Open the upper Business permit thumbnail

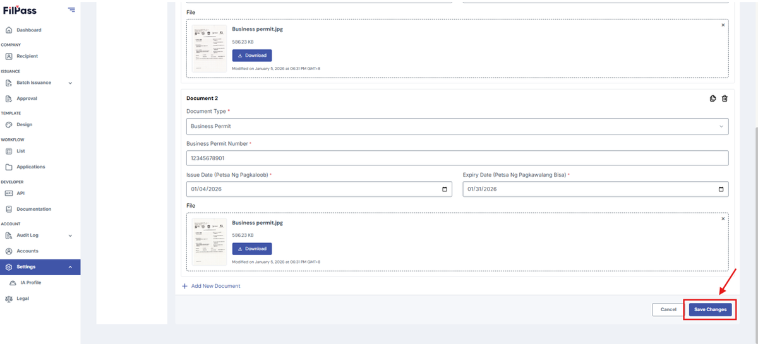pyautogui.click(x=209, y=49)
